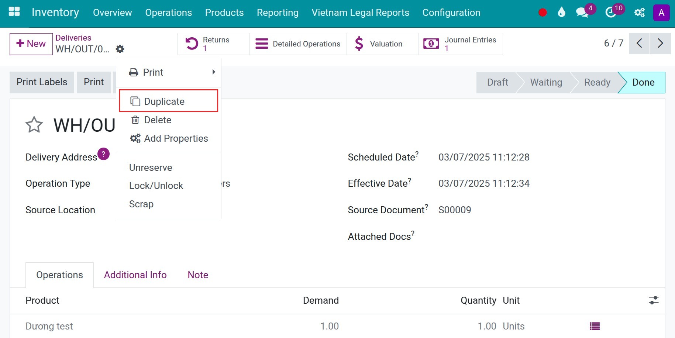Go to next record arrow
The image size is (675, 338).
click(661, 44)
